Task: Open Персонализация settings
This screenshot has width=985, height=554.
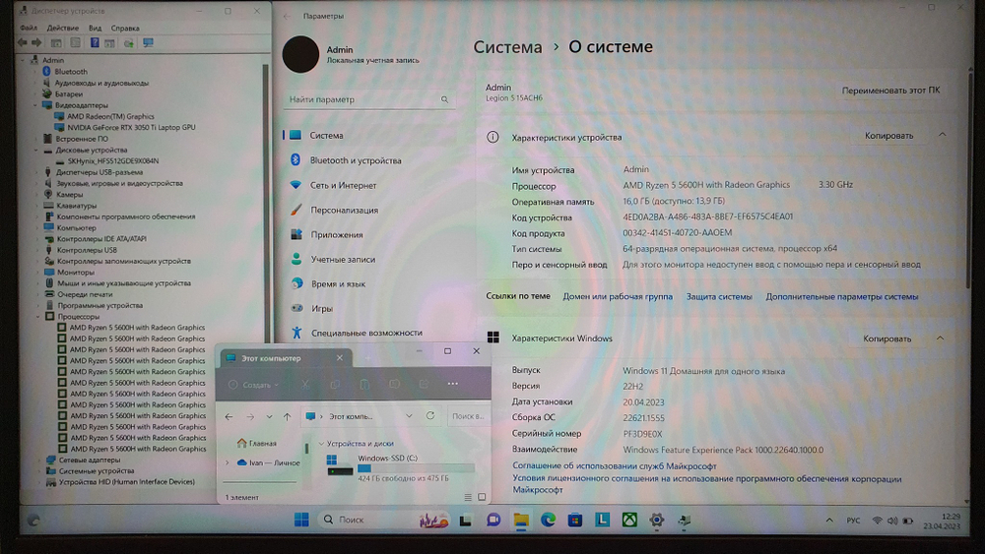Action: click(x=344, y=211)
